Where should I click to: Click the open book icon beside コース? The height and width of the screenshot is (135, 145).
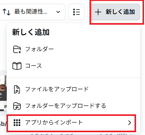click(17, 66)
